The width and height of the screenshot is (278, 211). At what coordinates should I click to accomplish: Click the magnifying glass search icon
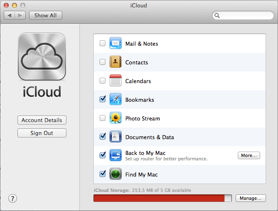click(x=217, y=16)
